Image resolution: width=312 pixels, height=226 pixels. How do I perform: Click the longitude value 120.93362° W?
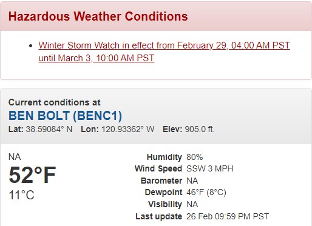click(128, 129)
